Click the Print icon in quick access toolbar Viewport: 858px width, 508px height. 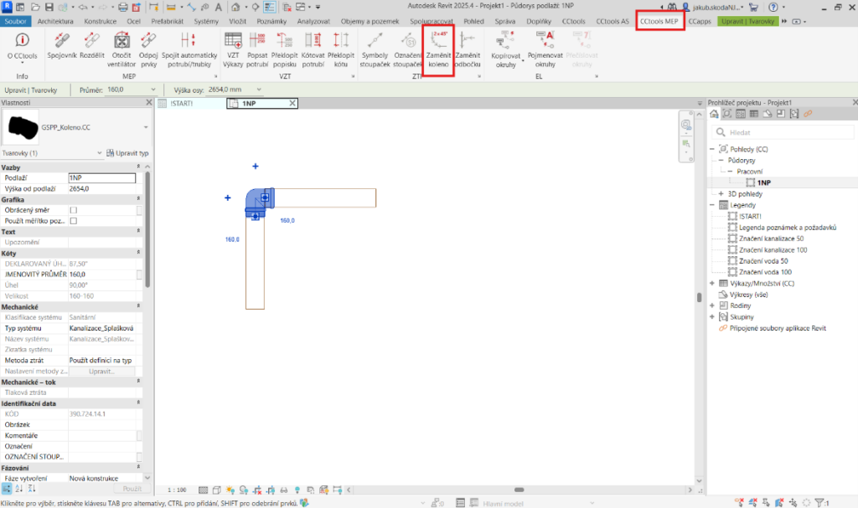click(123, 7)
